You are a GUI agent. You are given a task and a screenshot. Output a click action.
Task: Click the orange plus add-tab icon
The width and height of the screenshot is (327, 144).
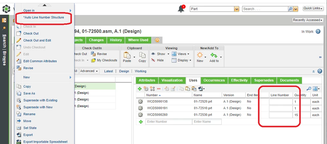[x=157, y=40]
